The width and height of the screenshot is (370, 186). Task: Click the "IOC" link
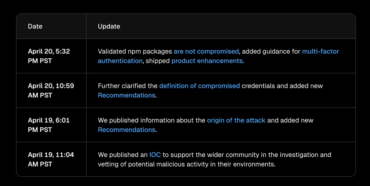[x=155, y=155]
